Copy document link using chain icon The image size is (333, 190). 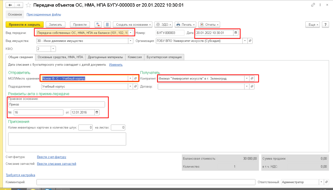(313, 5)
